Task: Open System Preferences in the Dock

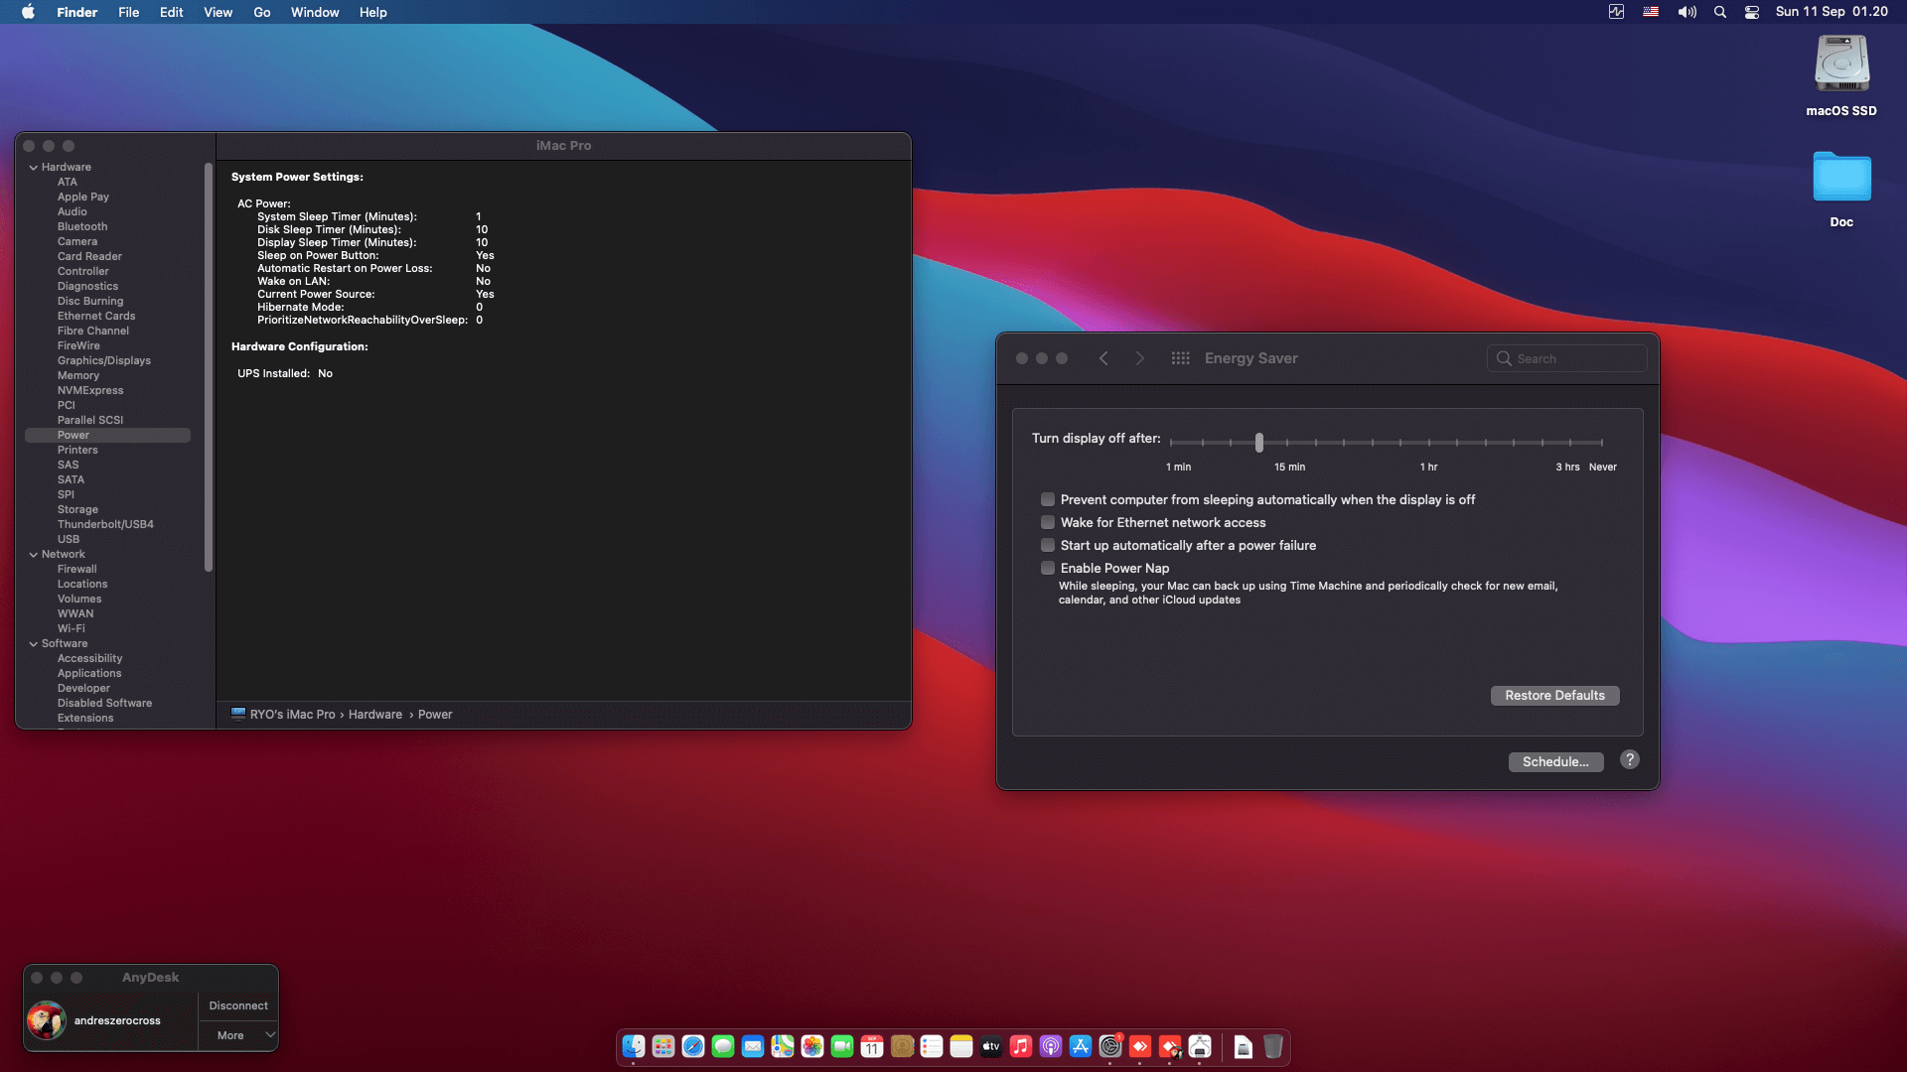Action: pyautogui.click(x=1110, y=1046)
